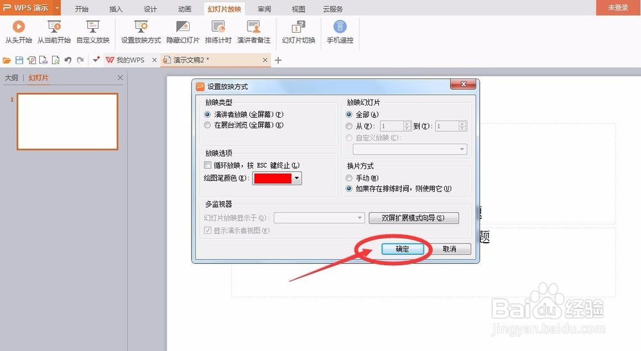Image resolution: width=641 pixels, height=351 pixels.
Task: Click the 到 slide number spinner arrows
Action: (x=462, y=126)
